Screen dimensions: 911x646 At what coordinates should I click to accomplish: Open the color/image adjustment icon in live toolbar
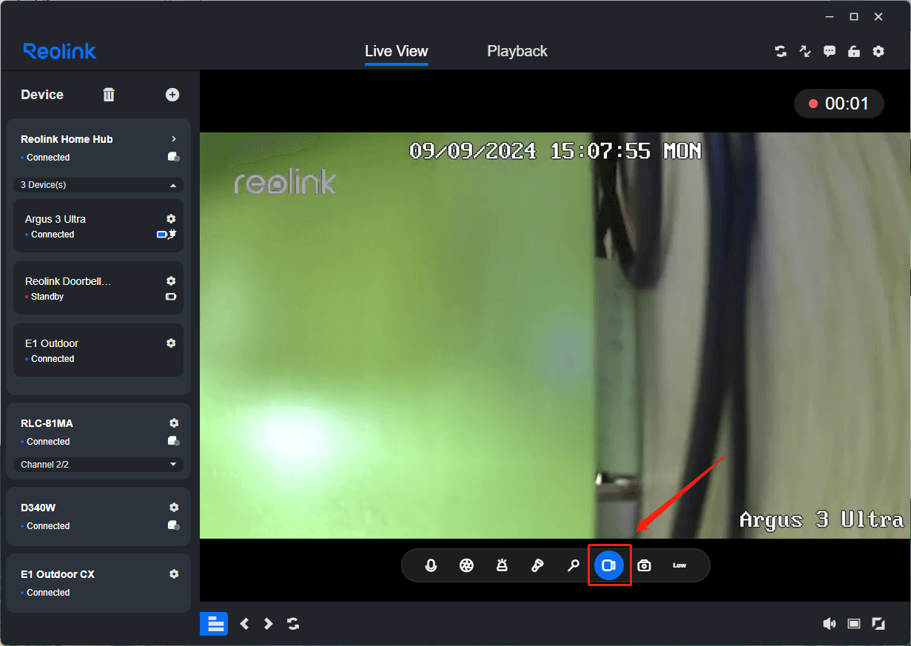point(466,565)
